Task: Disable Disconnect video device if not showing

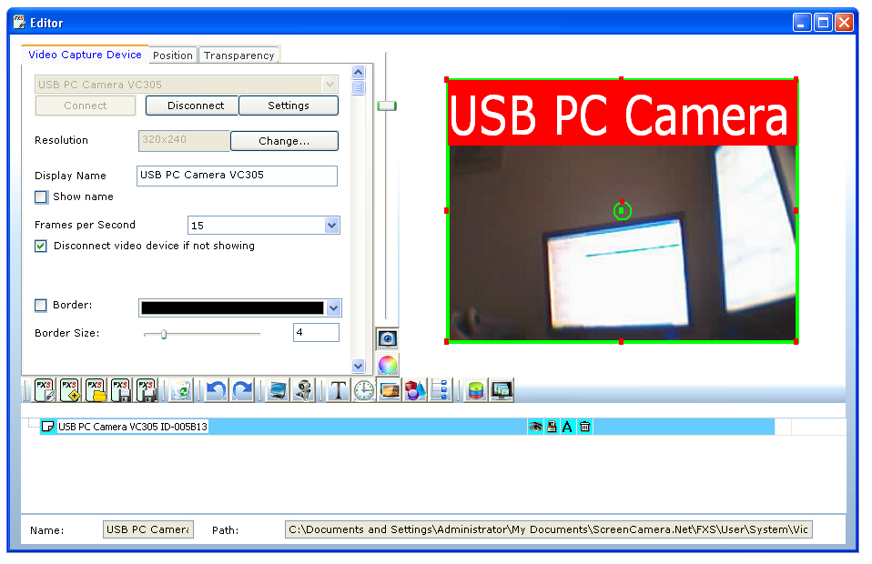Action: (x=41, y=246)
